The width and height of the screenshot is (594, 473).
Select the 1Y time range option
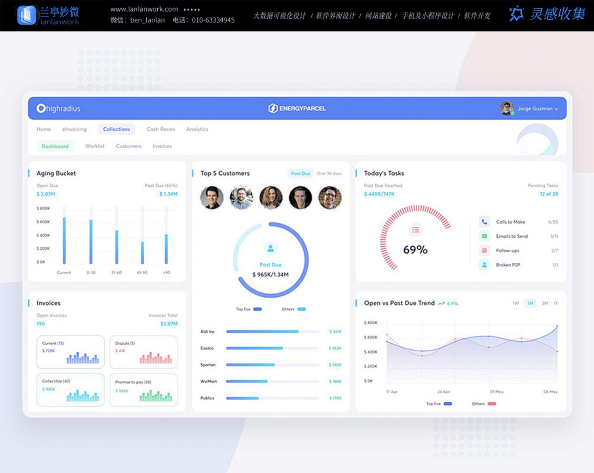tap(556, 303)
